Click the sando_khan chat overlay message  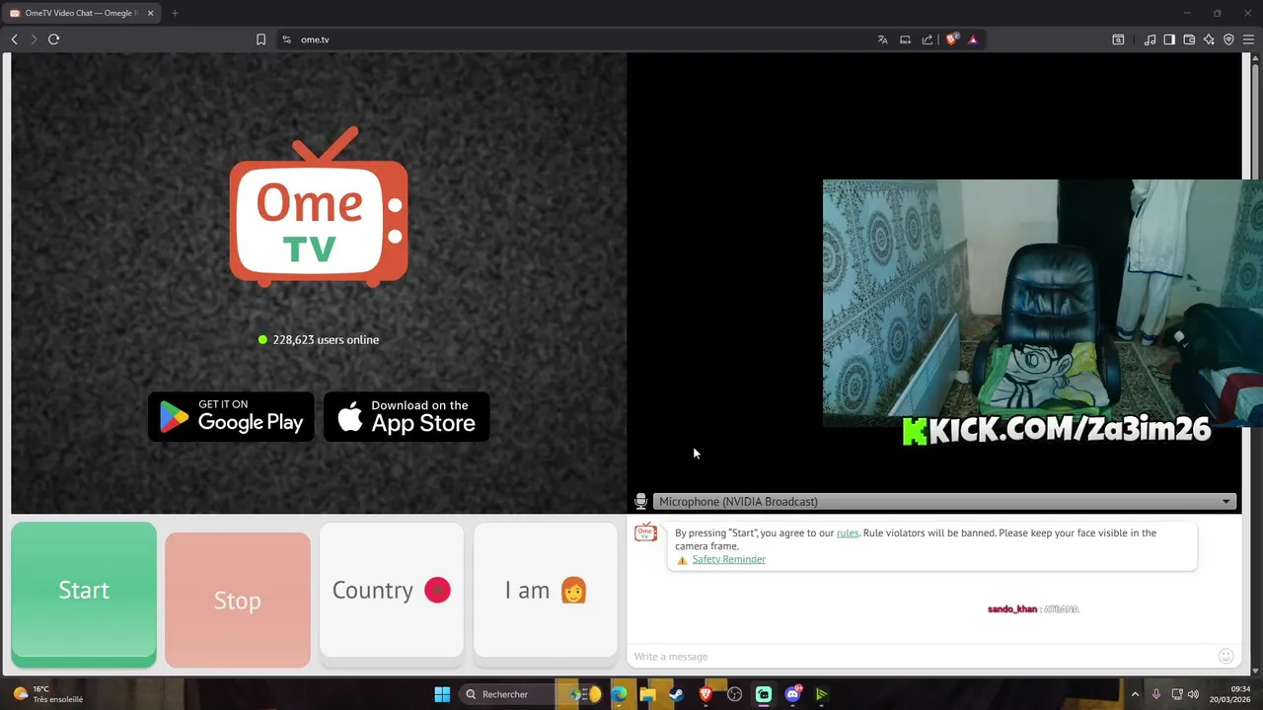(1033, 609)
